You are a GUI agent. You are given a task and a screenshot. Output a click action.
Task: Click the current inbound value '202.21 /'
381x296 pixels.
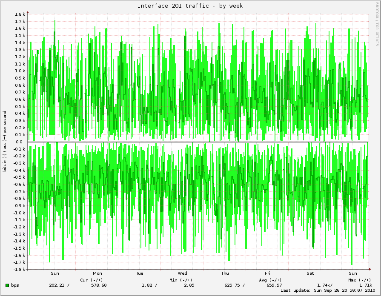pos(59,285)
